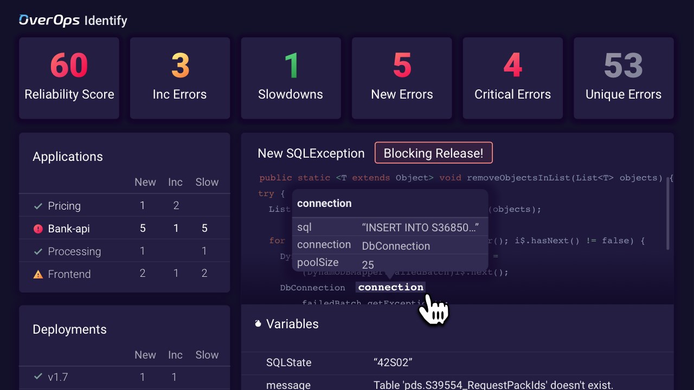The image size is (694, 390).
Task: Click the Slow column header in Deployments
Action: click(207, 355)
